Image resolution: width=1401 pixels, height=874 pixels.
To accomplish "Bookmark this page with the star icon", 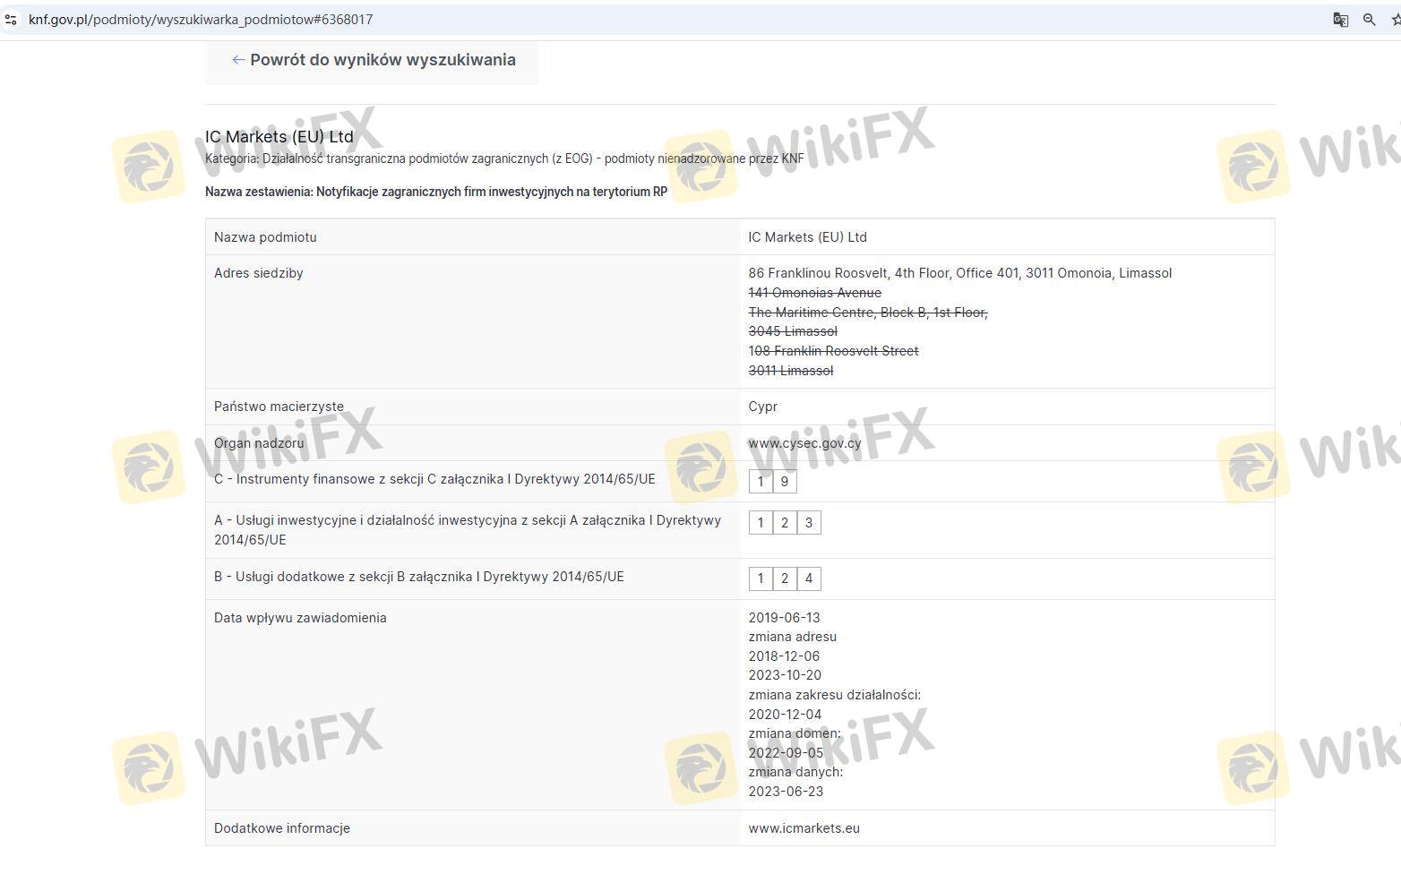I will click(x=1395, y=20).
